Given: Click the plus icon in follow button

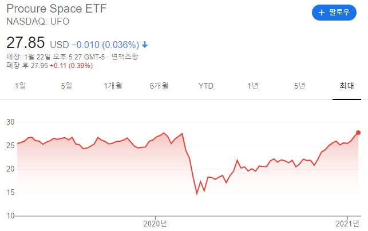Looking at the screenshot, I should (x=322, y=13).
